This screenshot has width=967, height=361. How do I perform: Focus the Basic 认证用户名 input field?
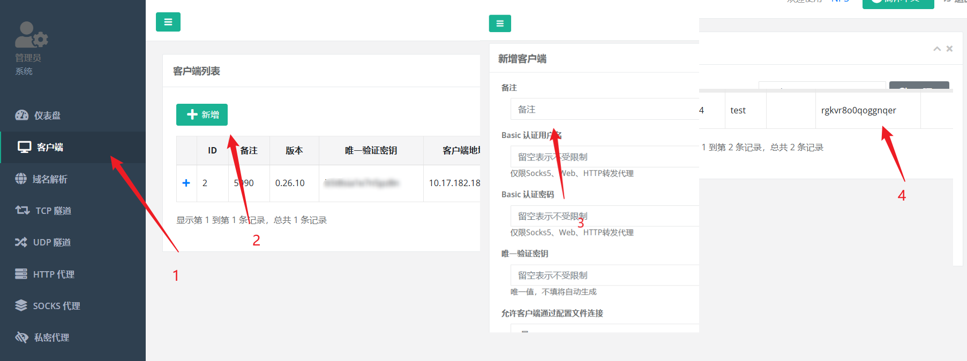click(x=604, y=157)
